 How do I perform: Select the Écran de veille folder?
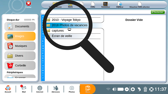click(73, 36)
